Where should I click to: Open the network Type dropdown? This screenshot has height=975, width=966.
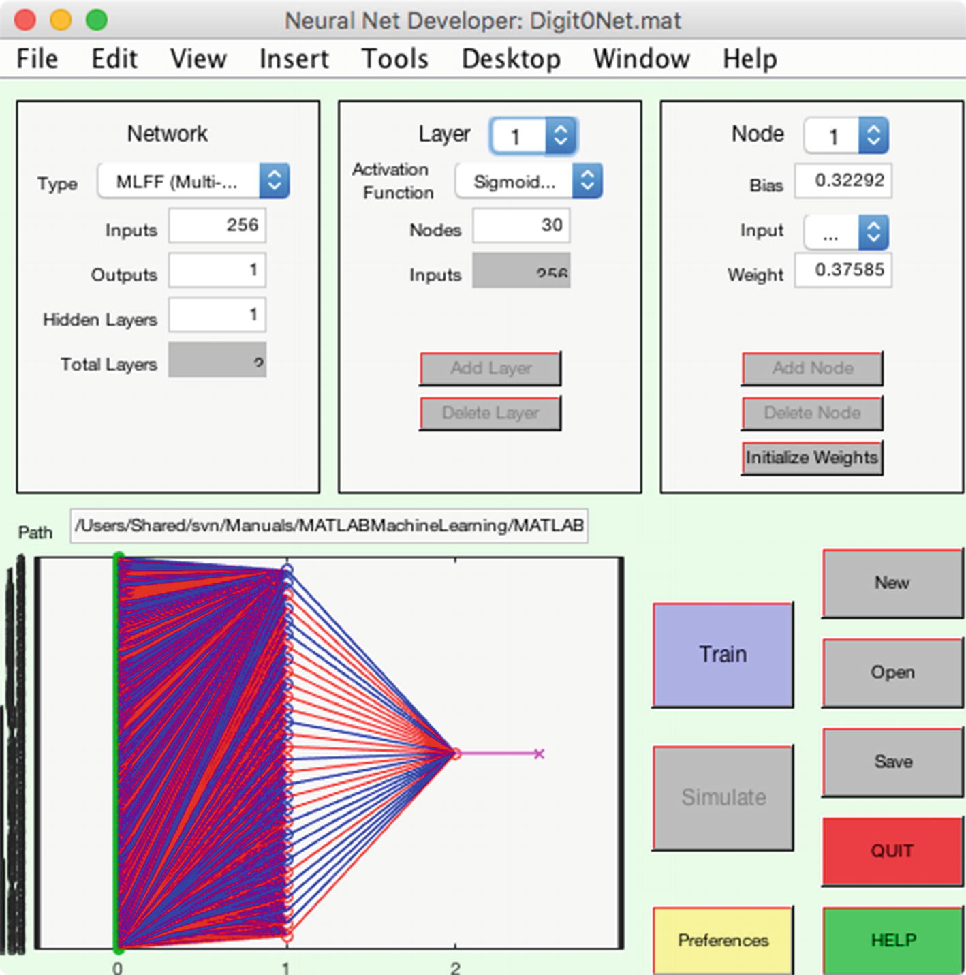coord(193,180)
